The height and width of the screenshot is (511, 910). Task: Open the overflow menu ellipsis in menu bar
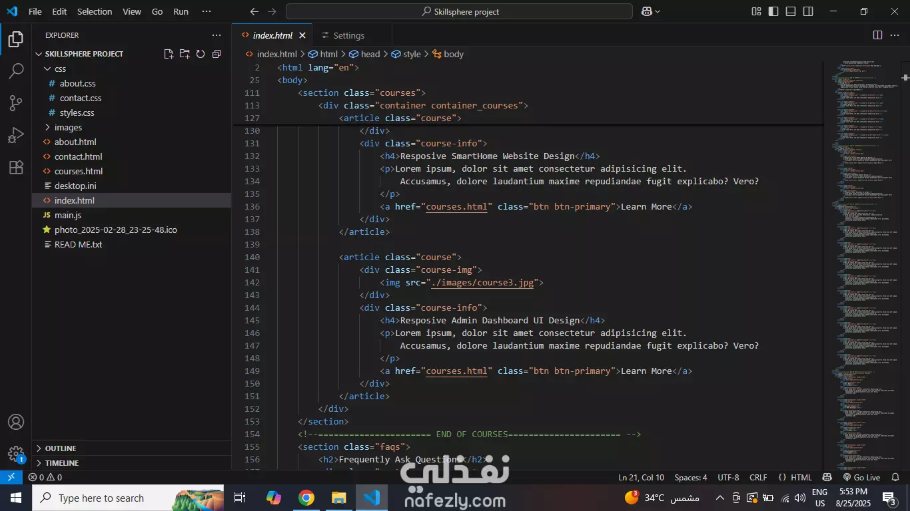point(207,11)
